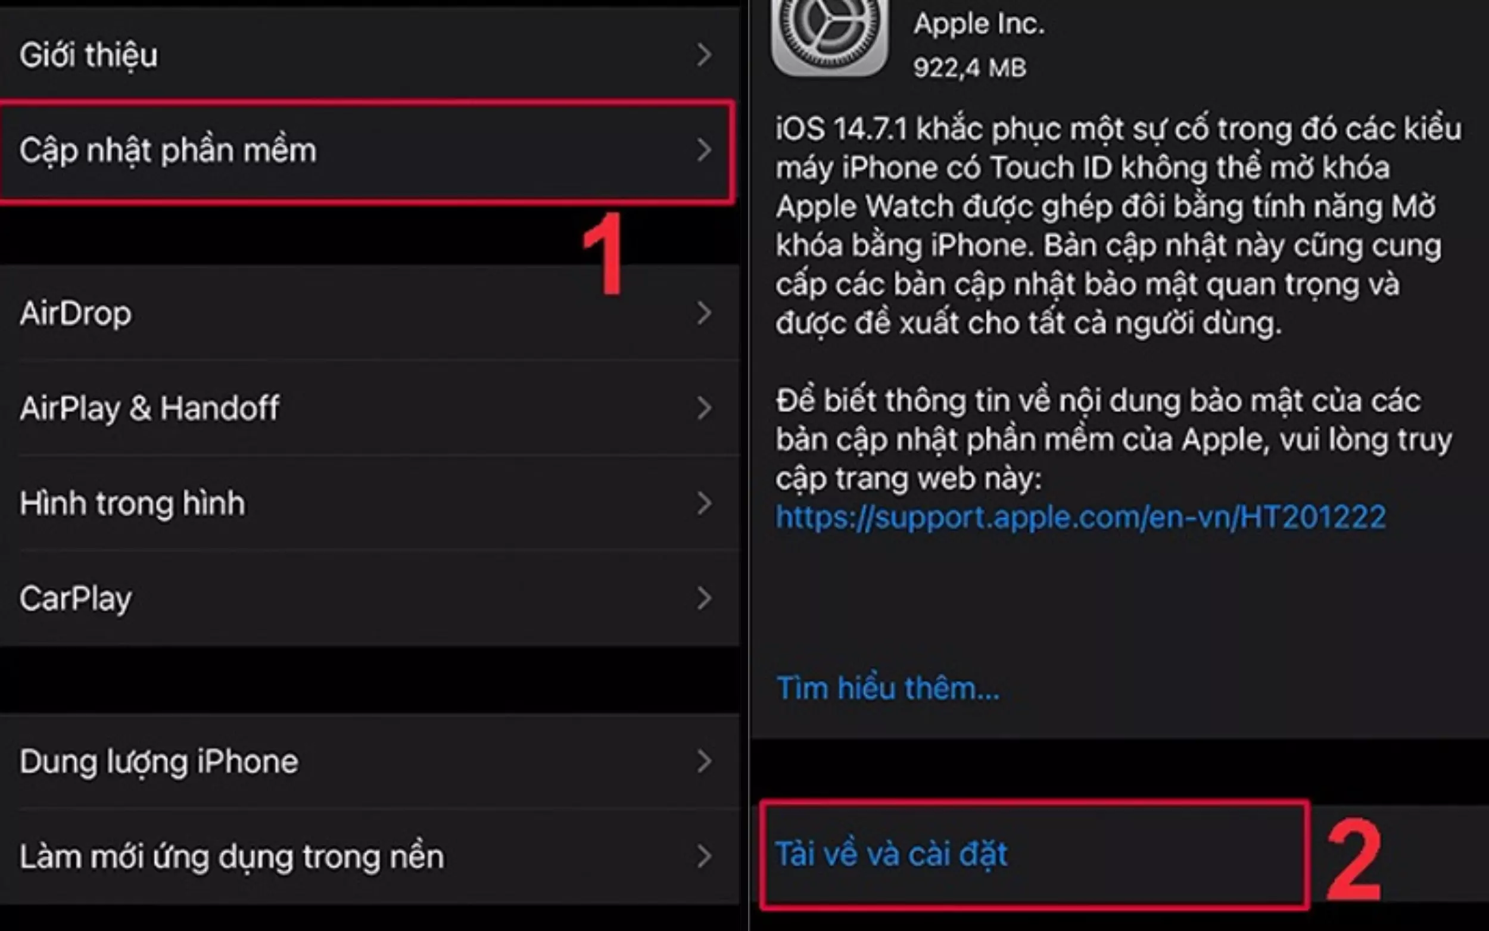Expand AirPlay & Handoff options
1489x931 pixels.
365,407
